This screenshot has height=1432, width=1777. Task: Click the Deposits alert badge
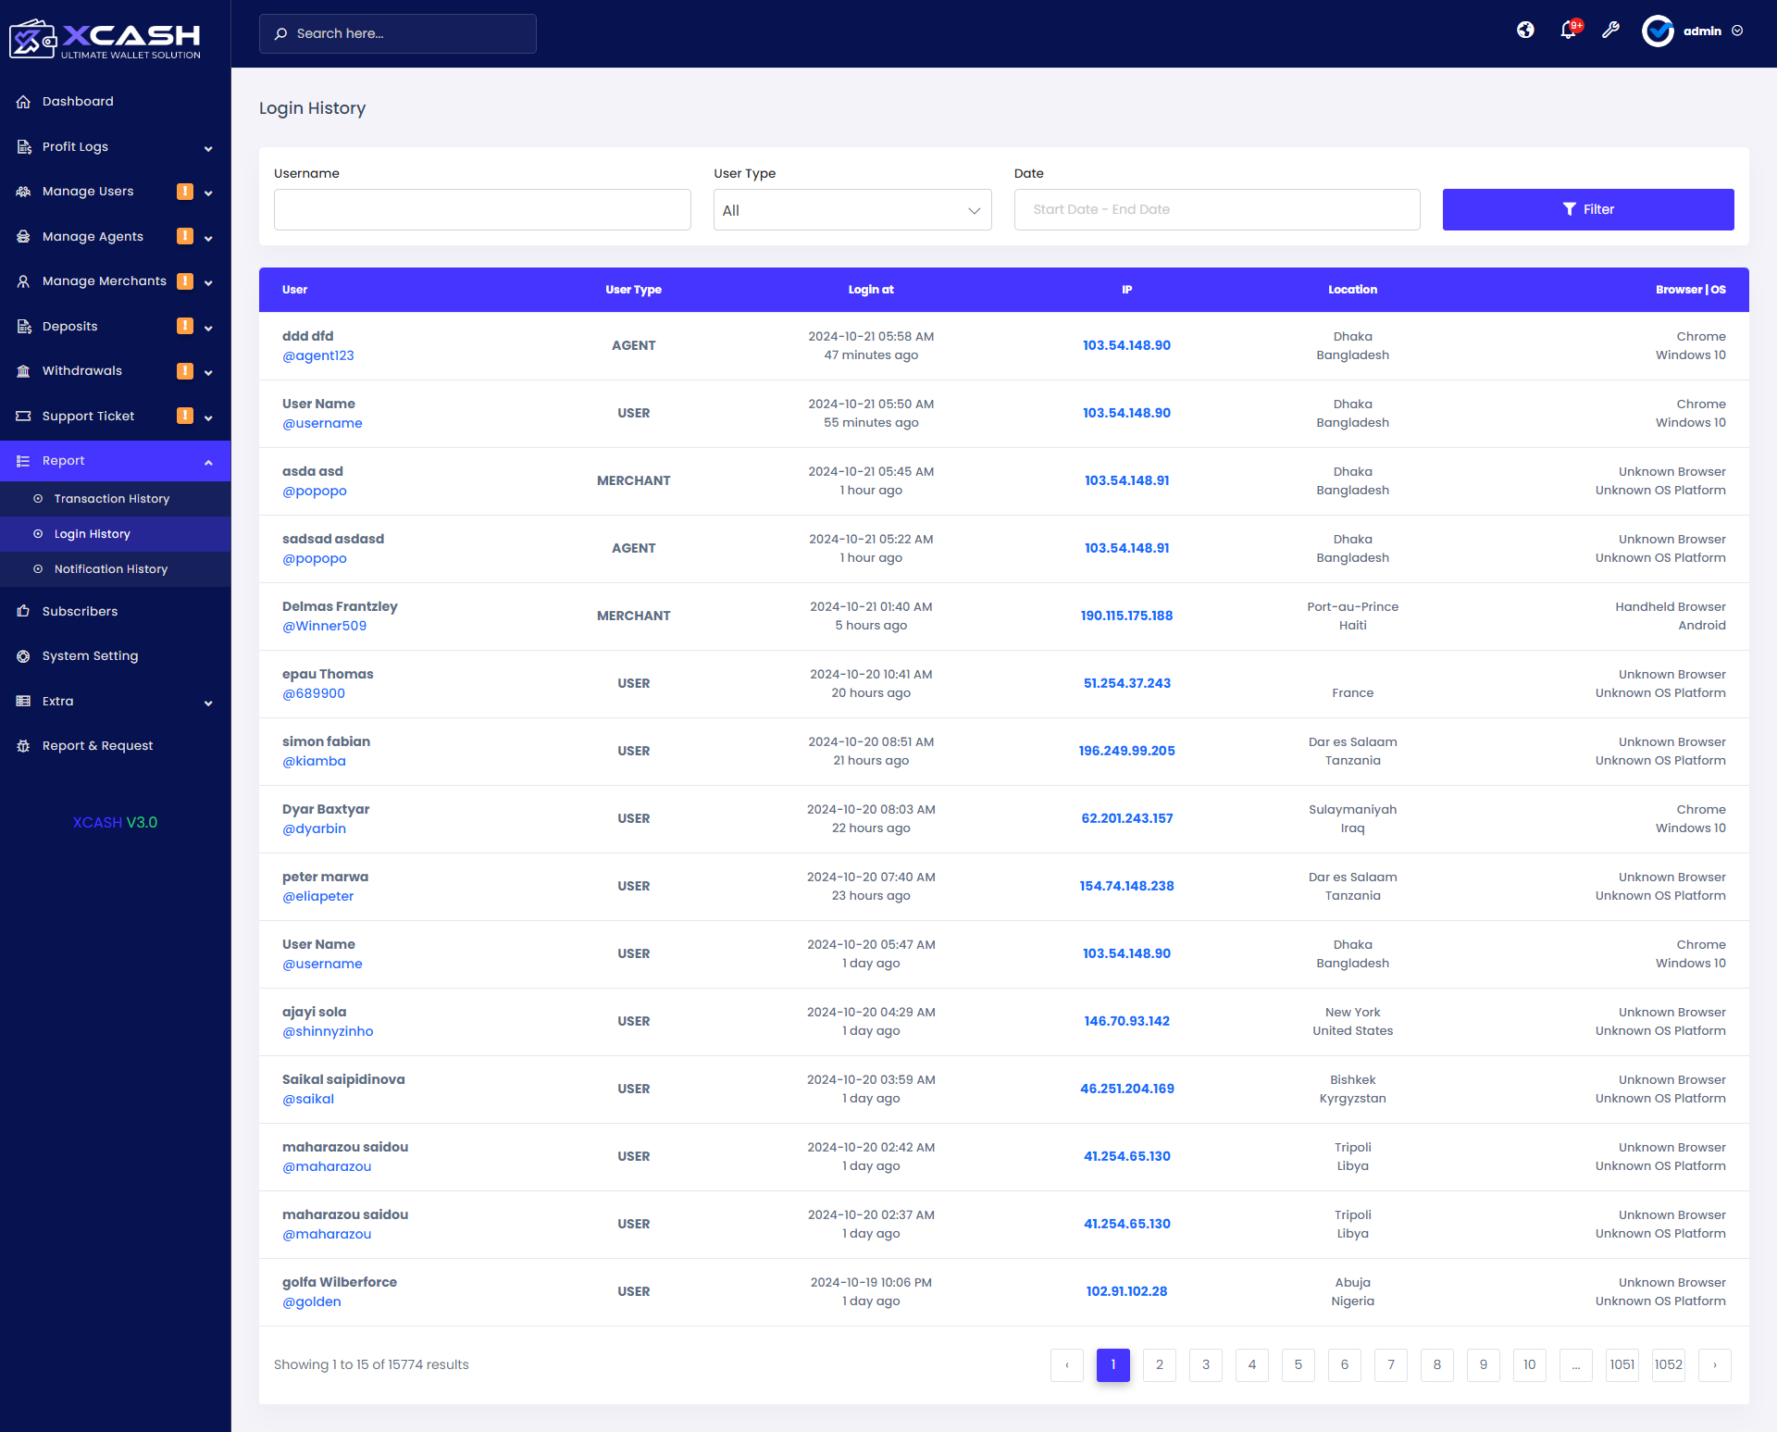point(185,326)
